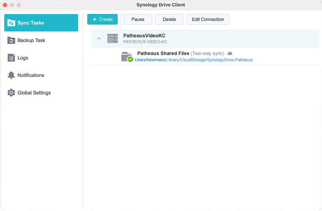
Task: Go to Notifications section
Action: 41,75
